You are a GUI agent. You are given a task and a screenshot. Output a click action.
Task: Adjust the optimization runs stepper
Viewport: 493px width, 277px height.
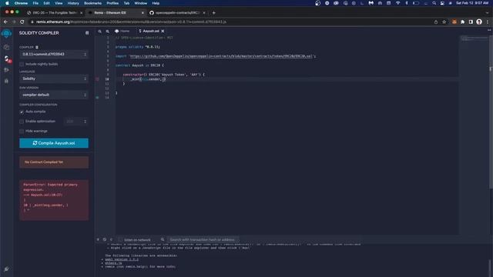76,122
